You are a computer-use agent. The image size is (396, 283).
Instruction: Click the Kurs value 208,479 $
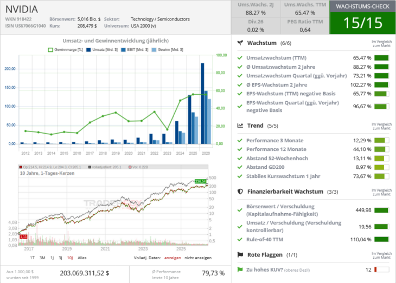coord(87,26)
